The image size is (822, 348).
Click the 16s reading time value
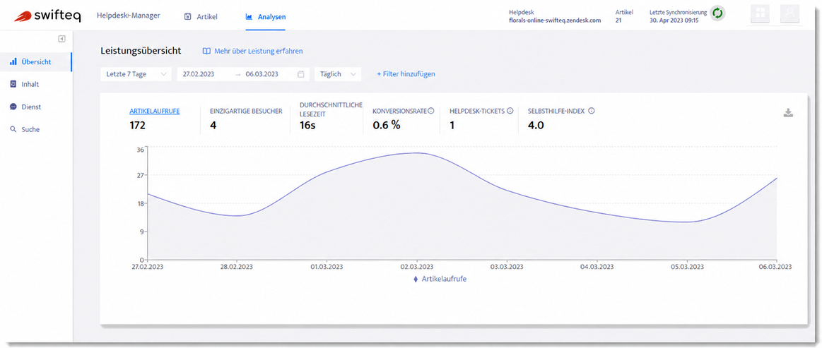point(307,125)
